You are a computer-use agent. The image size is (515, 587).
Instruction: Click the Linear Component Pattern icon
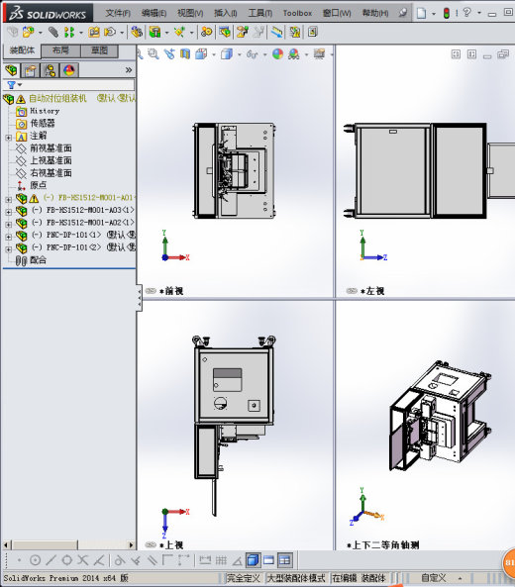(x=69, y=33)
